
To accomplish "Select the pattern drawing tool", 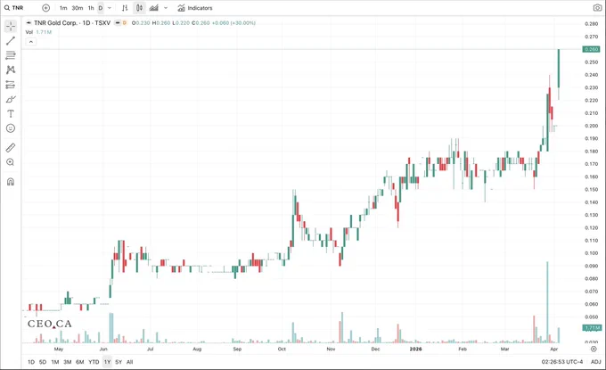I will (x=11, y=70).
